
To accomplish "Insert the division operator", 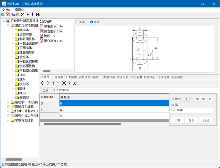I will [69, 83].
